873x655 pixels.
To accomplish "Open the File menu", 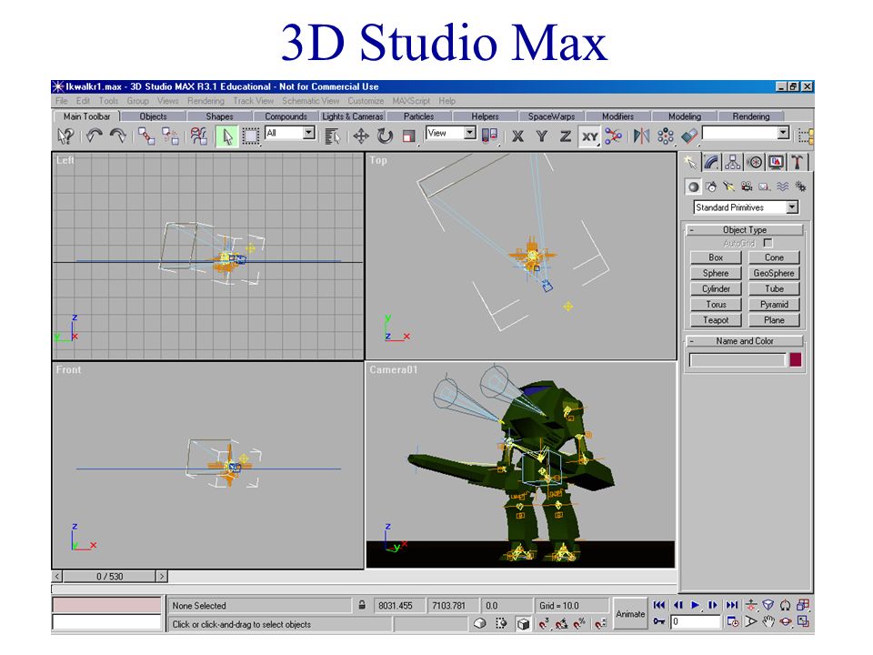I will click(61, 101).
